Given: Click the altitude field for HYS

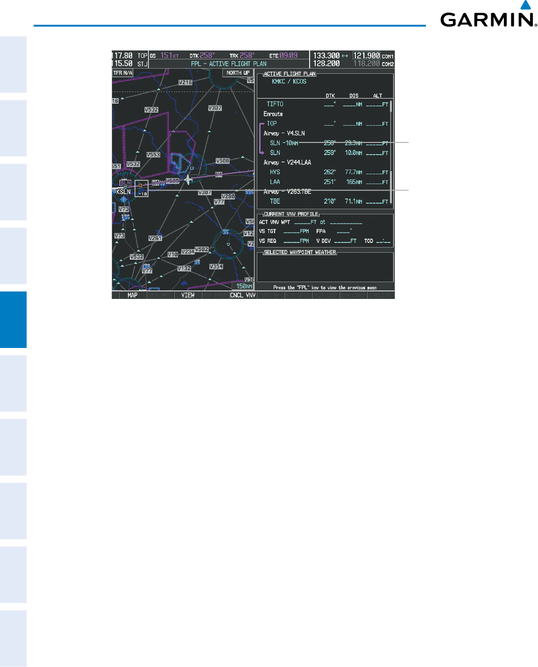Looking at the screenshot, I should pos(377,173).
